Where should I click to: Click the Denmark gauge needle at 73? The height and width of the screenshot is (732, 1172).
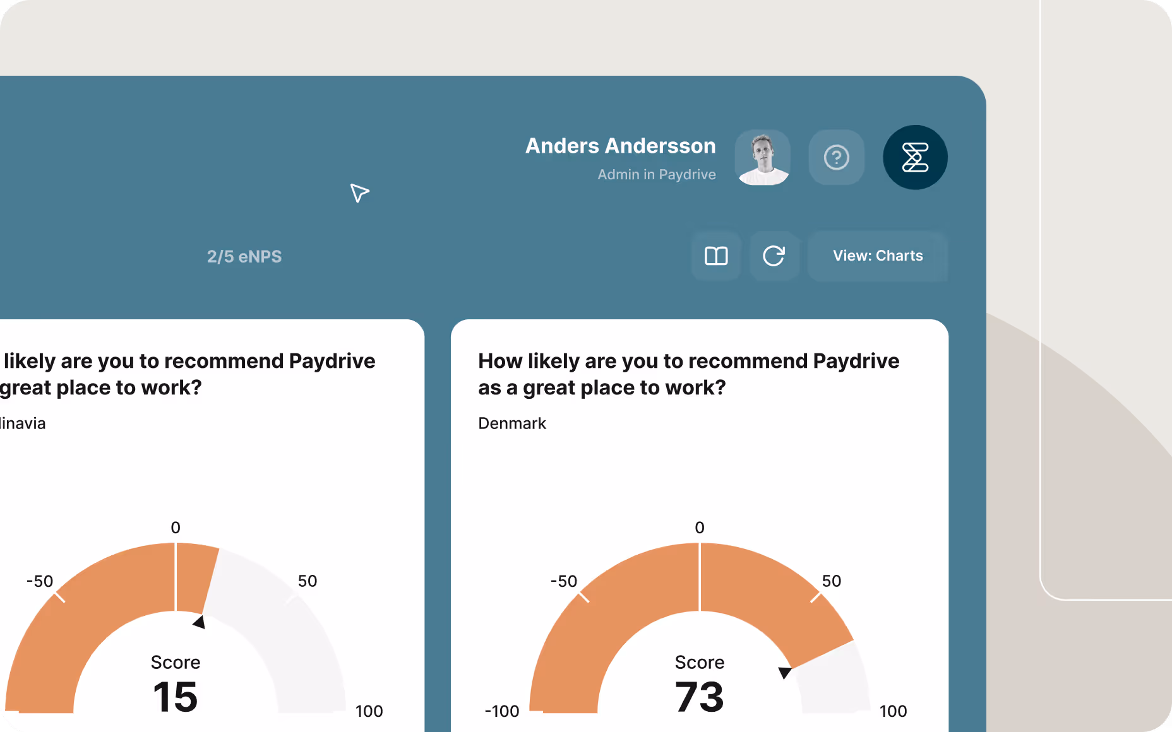tap(785, 672)
